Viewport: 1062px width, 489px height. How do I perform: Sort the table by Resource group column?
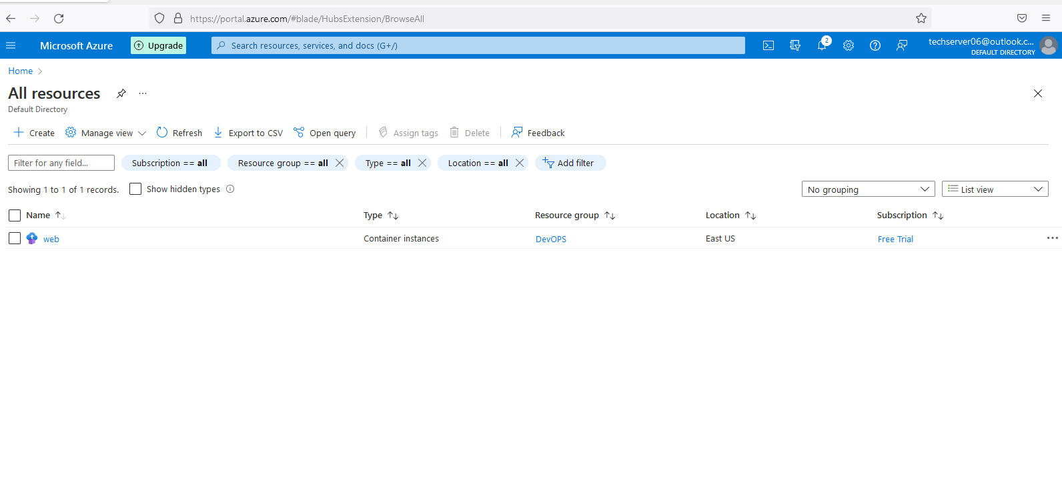click(x=575, y=215)
